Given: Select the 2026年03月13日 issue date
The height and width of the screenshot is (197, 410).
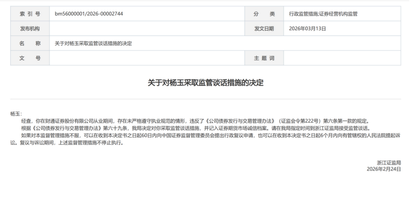Looking at the screenshot, I should point(307,29).
